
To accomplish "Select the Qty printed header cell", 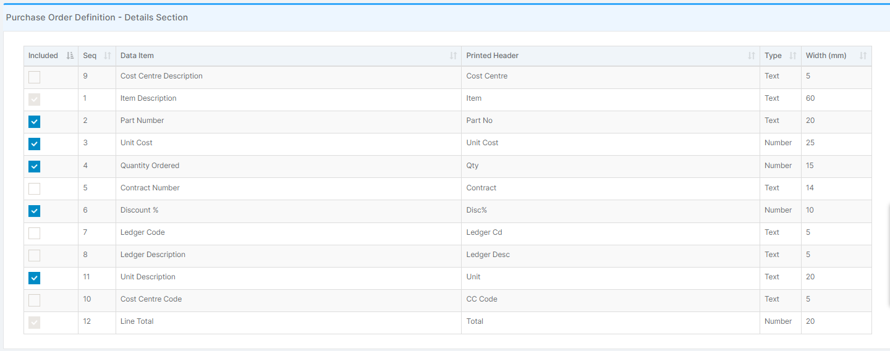I will pyautogui.click(x=611, y=166).
